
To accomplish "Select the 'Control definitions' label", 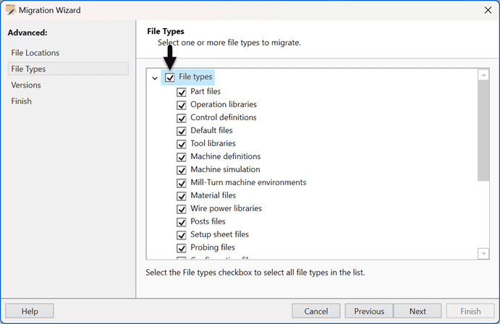I will tap(223, 118).
